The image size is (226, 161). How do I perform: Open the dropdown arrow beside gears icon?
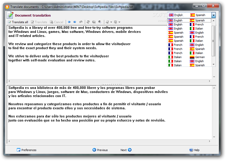(x=119, y=22)
